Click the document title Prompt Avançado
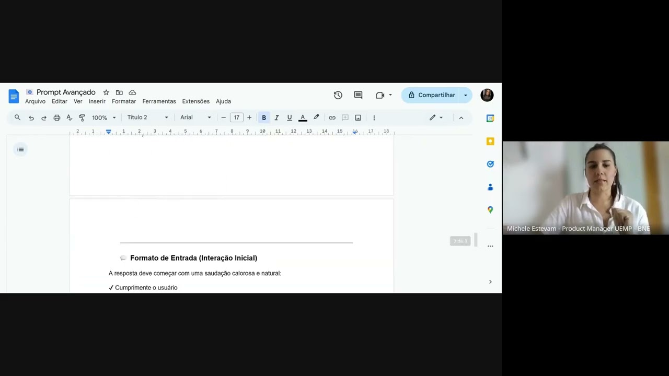Screen dimensions: 669x376 [x=66, y=92]
